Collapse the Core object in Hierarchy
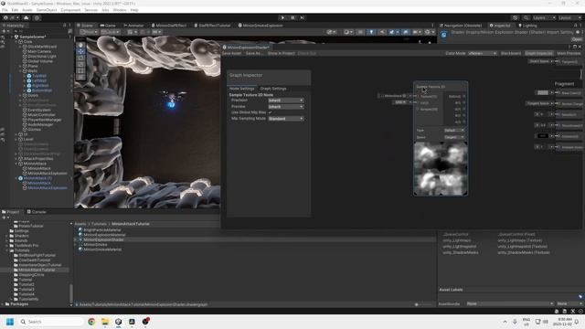The width and height of the screenshot is (585, 329). tap(16, 42)
